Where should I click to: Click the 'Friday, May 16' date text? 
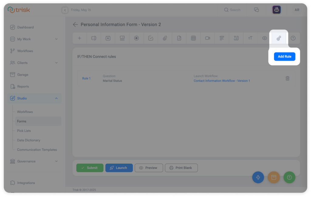[x=81, y=10]
